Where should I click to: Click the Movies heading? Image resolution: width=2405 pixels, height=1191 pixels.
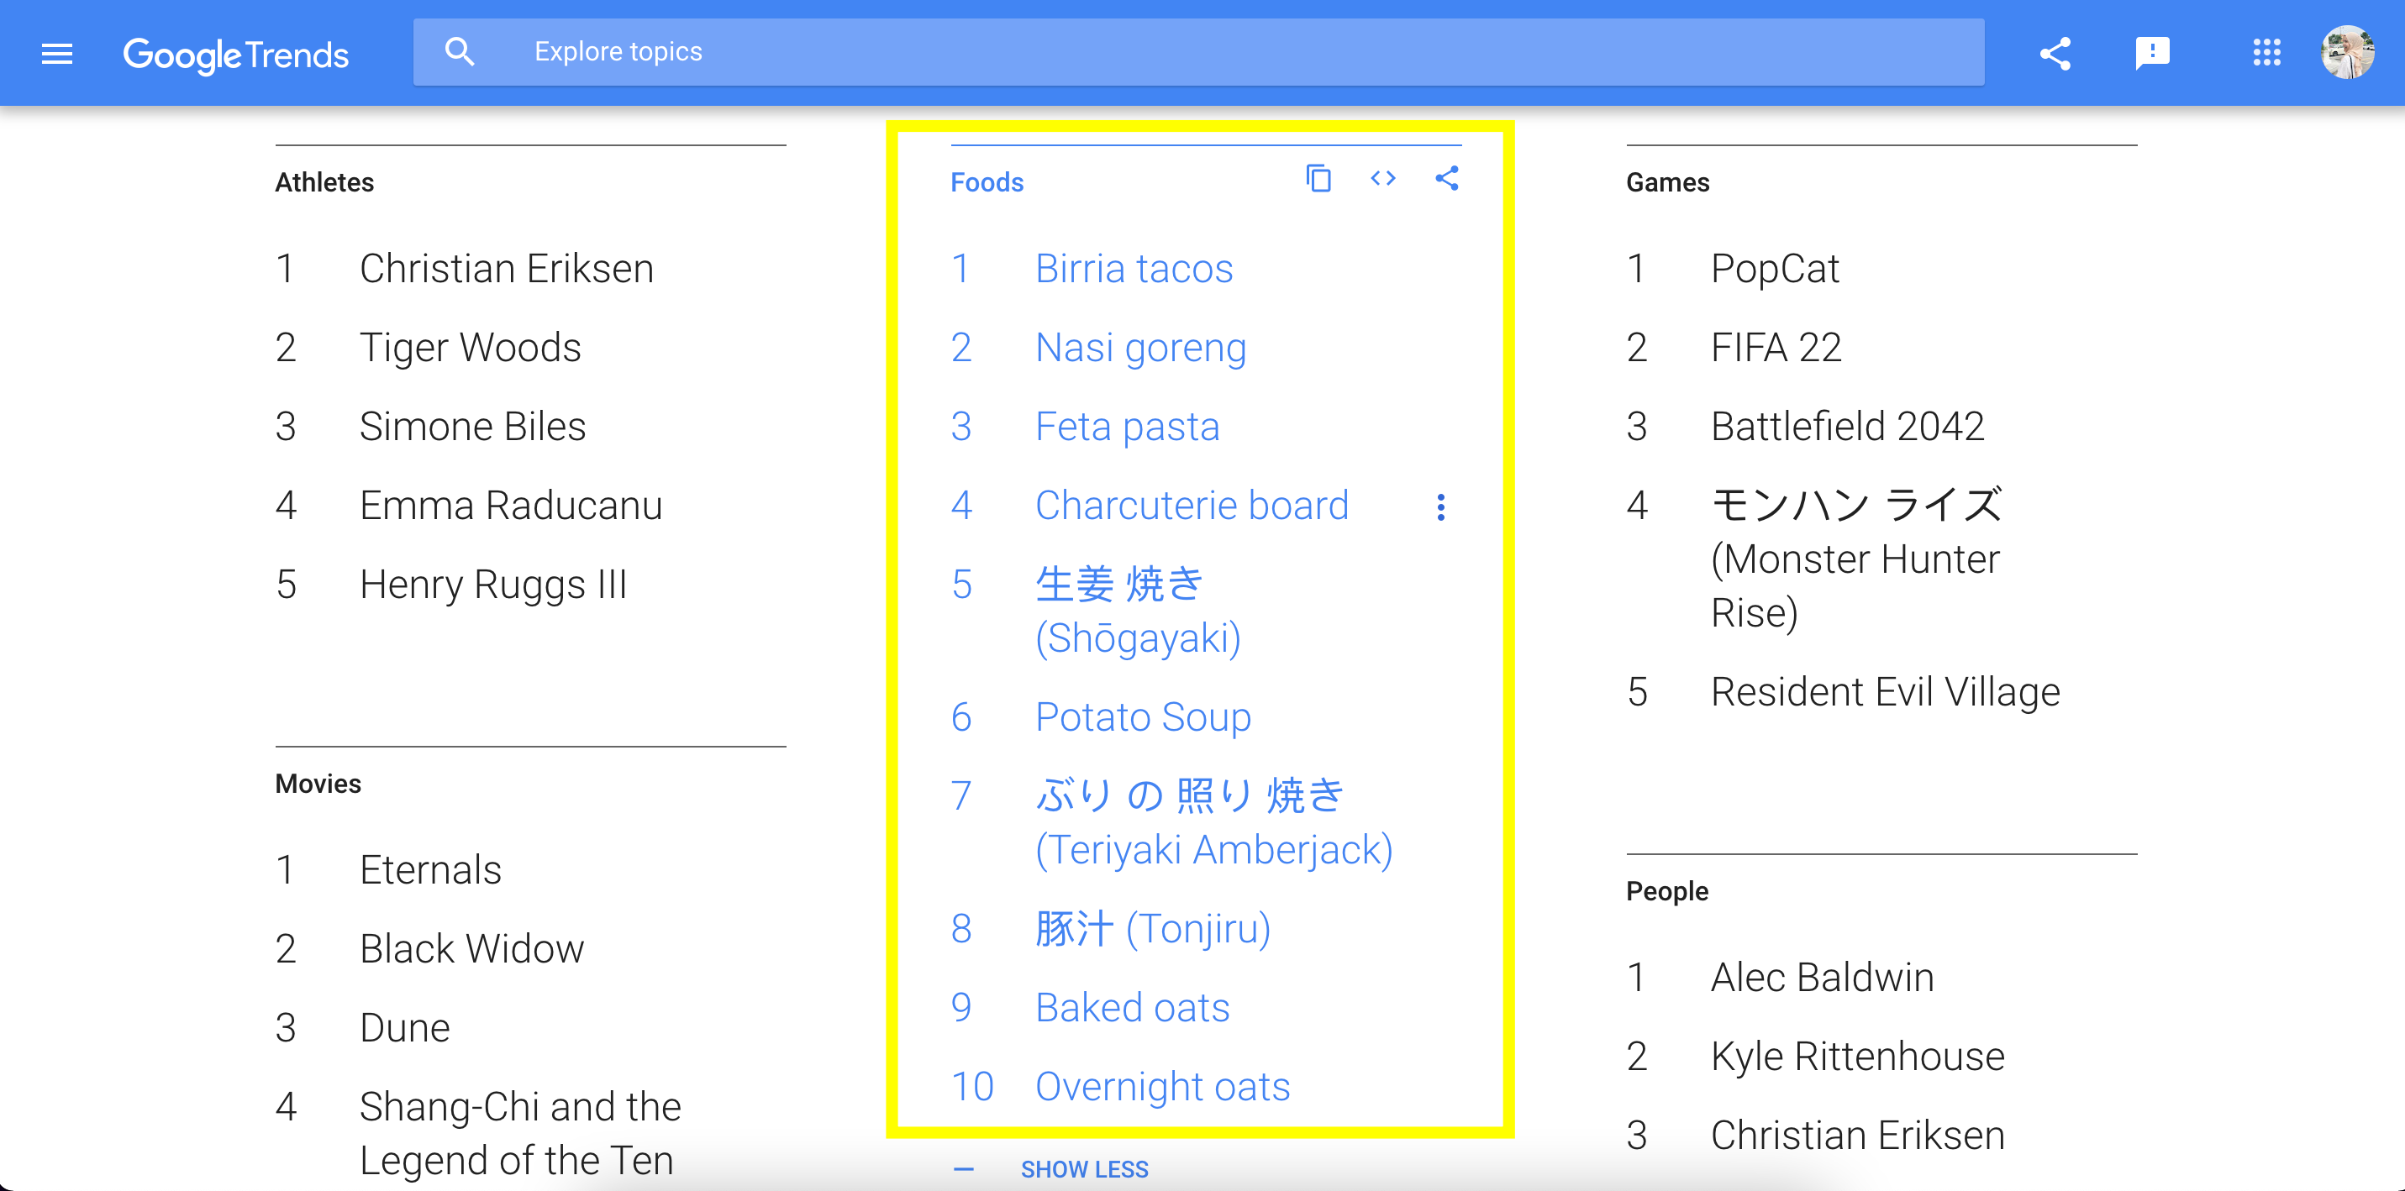pyautogui.click(x=318, y=784)
